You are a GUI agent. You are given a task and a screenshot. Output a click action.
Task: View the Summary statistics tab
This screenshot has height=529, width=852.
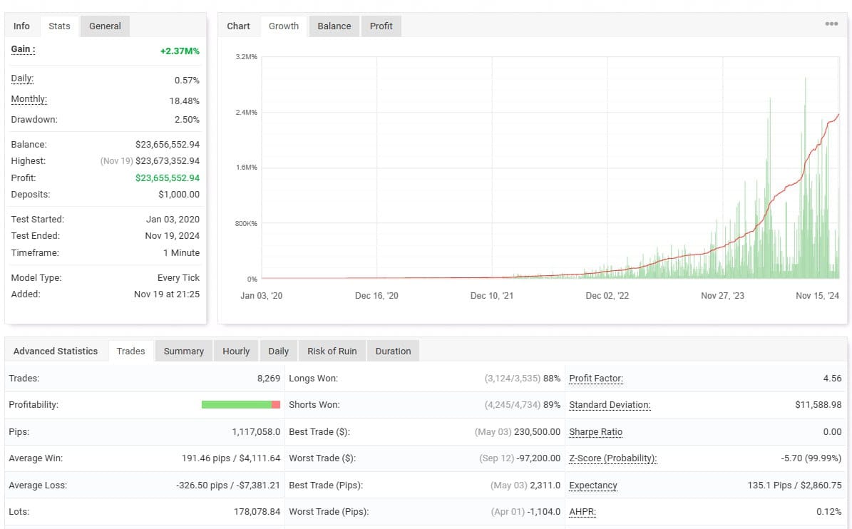(184, 351)
